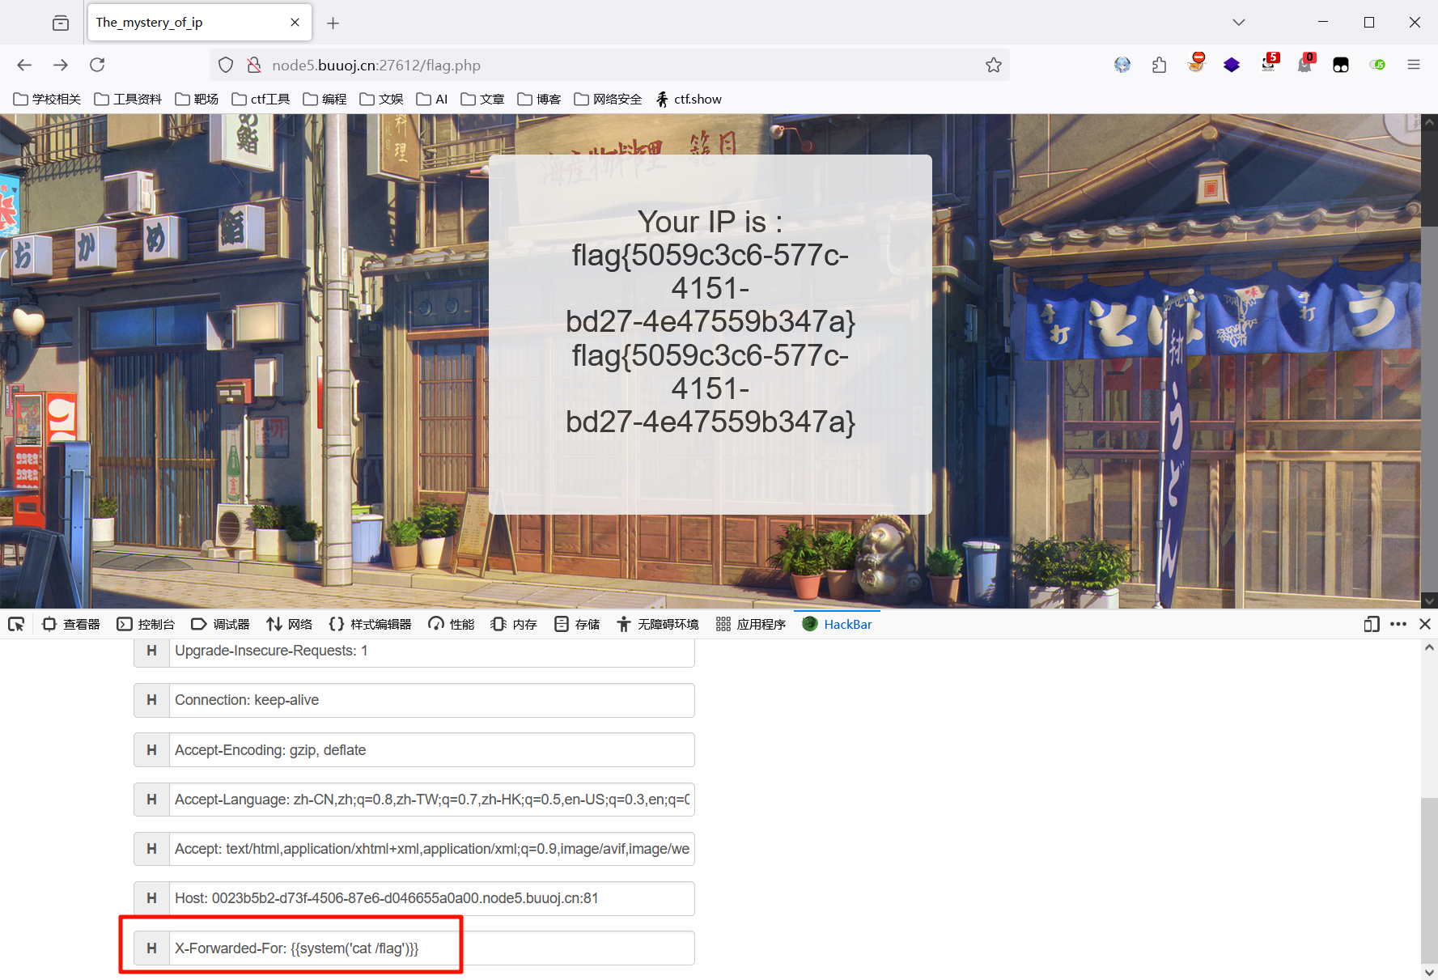This screenshot has height=980, width=1438.
Task: Close the developer tools panel
Action: point(1425,624)
